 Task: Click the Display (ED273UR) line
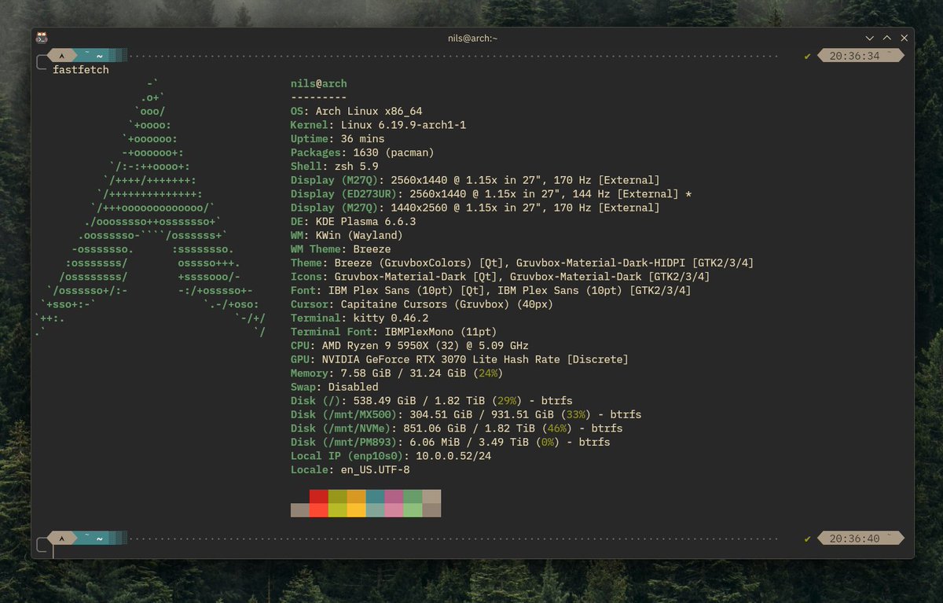coord(490,193)
